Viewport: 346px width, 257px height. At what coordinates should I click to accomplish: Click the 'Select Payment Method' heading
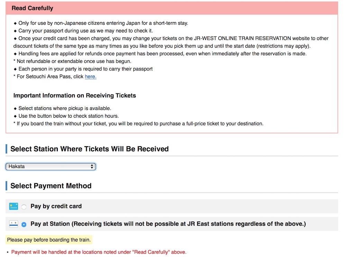coord(51,186)
